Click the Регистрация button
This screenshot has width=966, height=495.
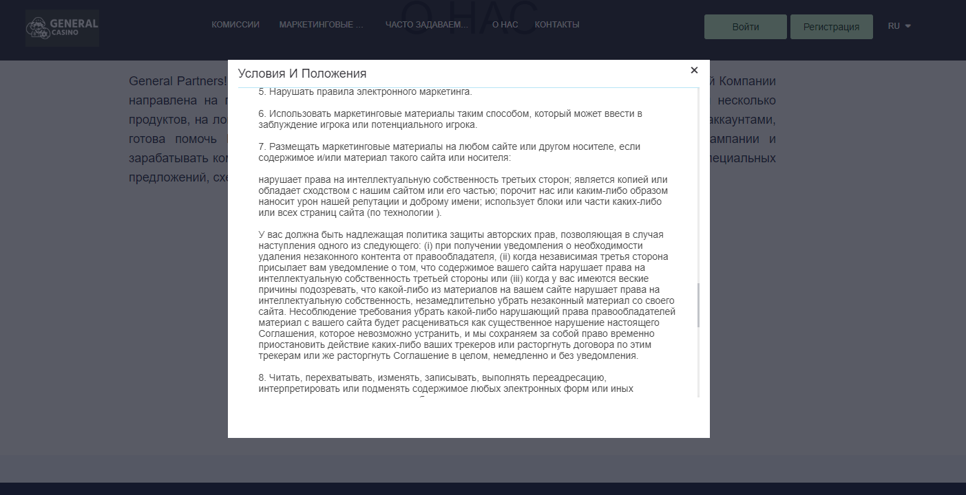point(832,27)
